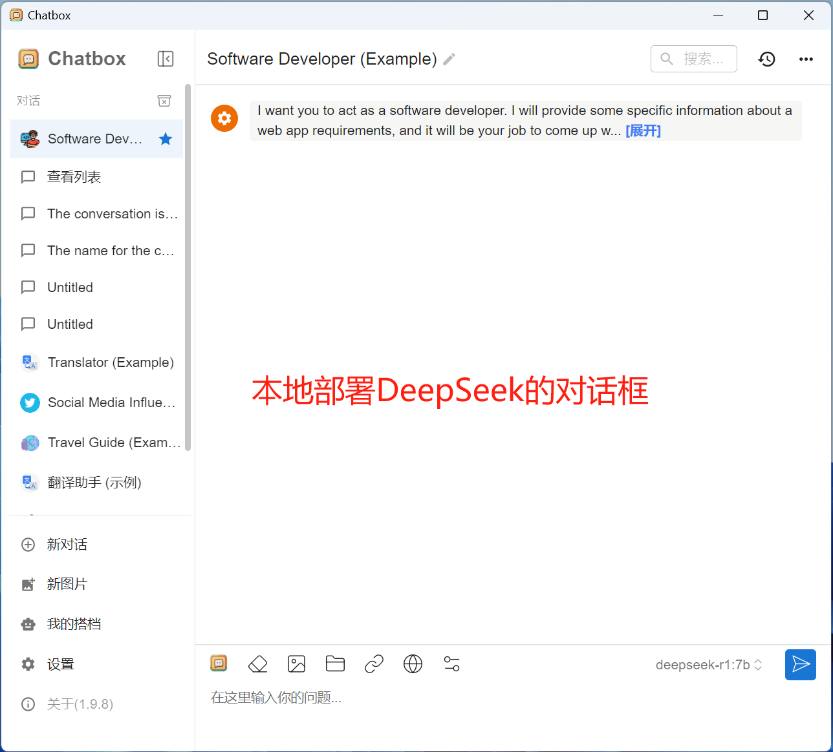Click the blue send message button
Image resolution: width=833 pixels, height=752 pixels.
click(800, 665)
